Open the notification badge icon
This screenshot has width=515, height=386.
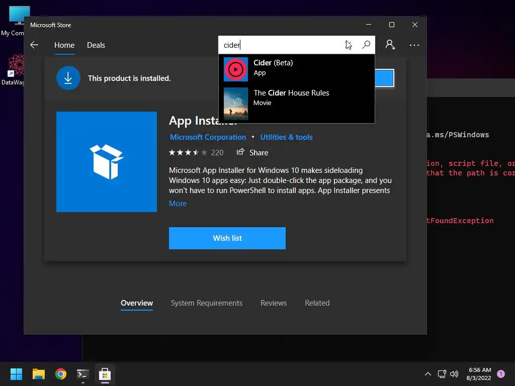[x=501, y=374]
